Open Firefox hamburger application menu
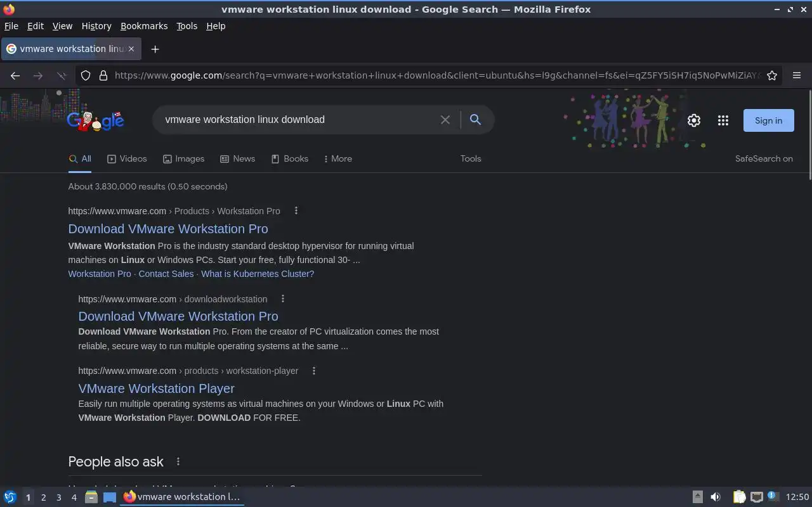 tap(797, 75)
